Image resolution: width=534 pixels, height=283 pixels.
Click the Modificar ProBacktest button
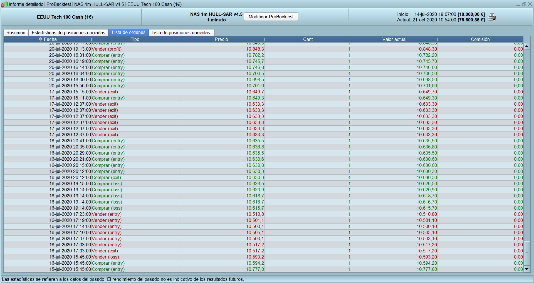tap(271, 17)
